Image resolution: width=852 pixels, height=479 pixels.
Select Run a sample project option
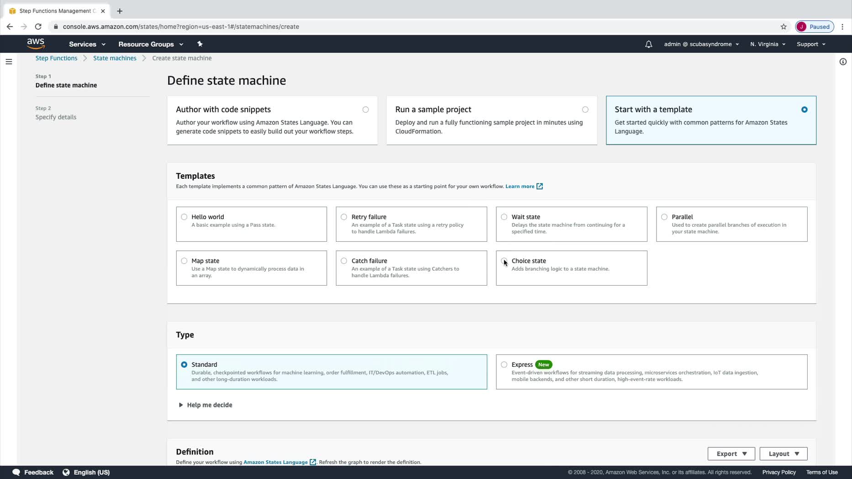click(491, 120)
